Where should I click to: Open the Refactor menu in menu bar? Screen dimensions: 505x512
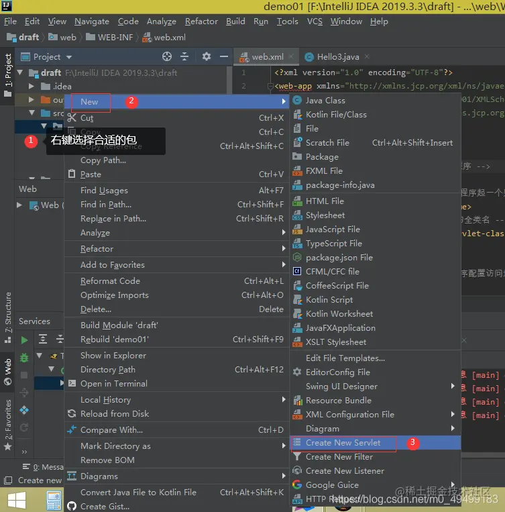point(201,21)
